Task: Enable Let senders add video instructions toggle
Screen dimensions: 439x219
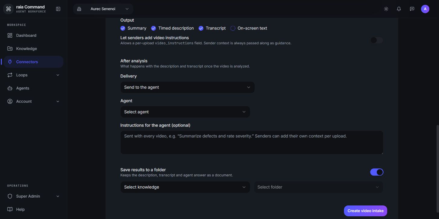Action: [x=377, y=40]
